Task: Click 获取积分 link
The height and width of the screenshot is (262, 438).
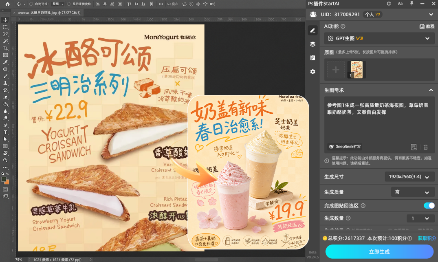Action: coord(427,238)
